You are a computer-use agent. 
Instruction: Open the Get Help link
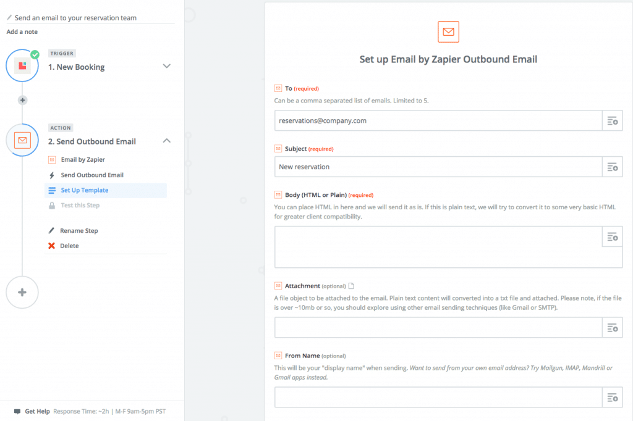point(37,411)
